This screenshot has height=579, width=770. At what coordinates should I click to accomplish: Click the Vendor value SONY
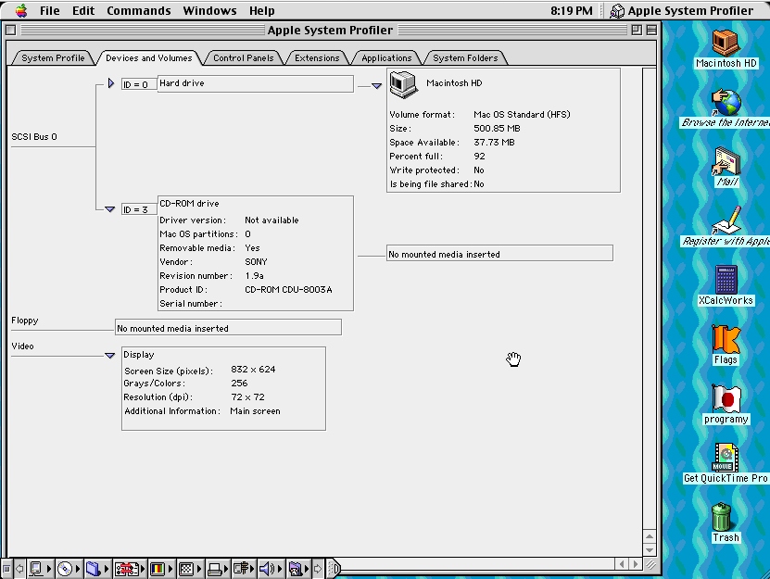256,262
